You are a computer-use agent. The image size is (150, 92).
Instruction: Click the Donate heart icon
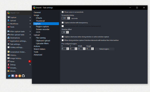(8, 68)
